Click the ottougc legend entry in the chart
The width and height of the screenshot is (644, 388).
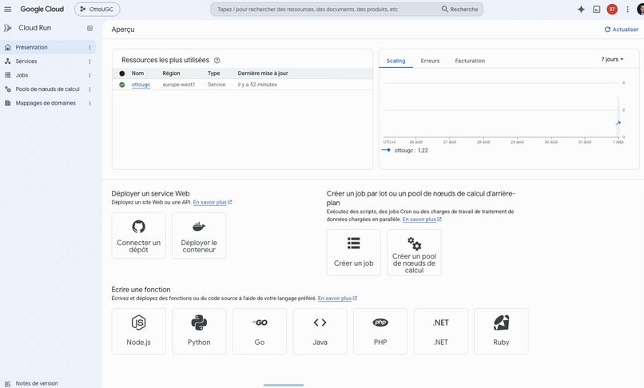coord(405,150)
